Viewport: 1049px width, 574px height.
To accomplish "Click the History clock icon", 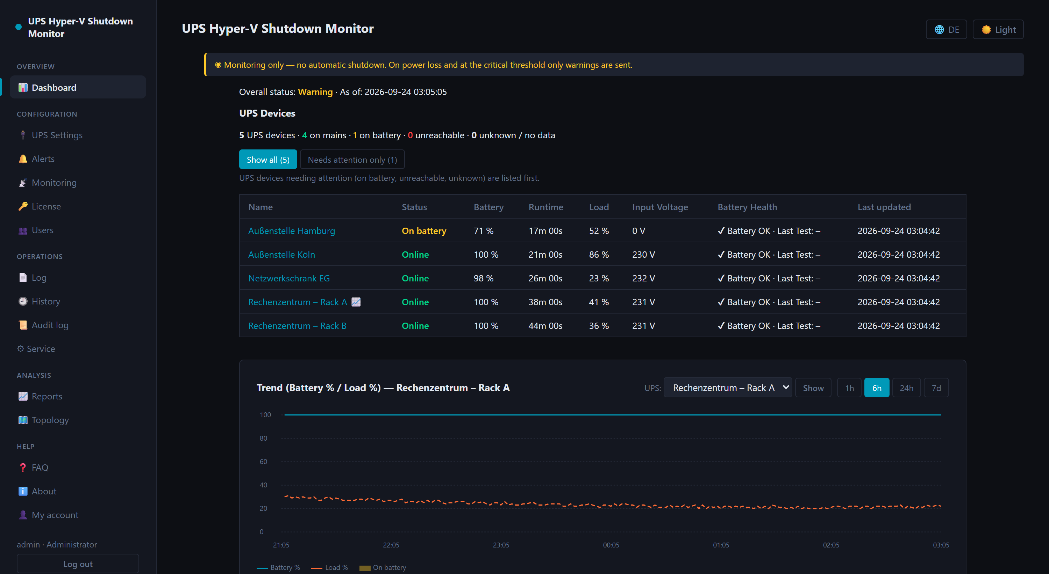I will click(x=23, y=301).
